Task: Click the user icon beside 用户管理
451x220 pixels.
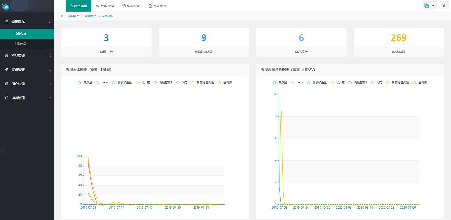Action: (6, 84)
